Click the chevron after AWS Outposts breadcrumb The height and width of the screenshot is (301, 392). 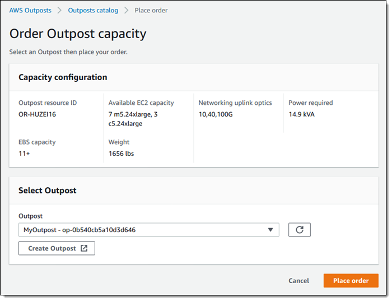(59, 11)
